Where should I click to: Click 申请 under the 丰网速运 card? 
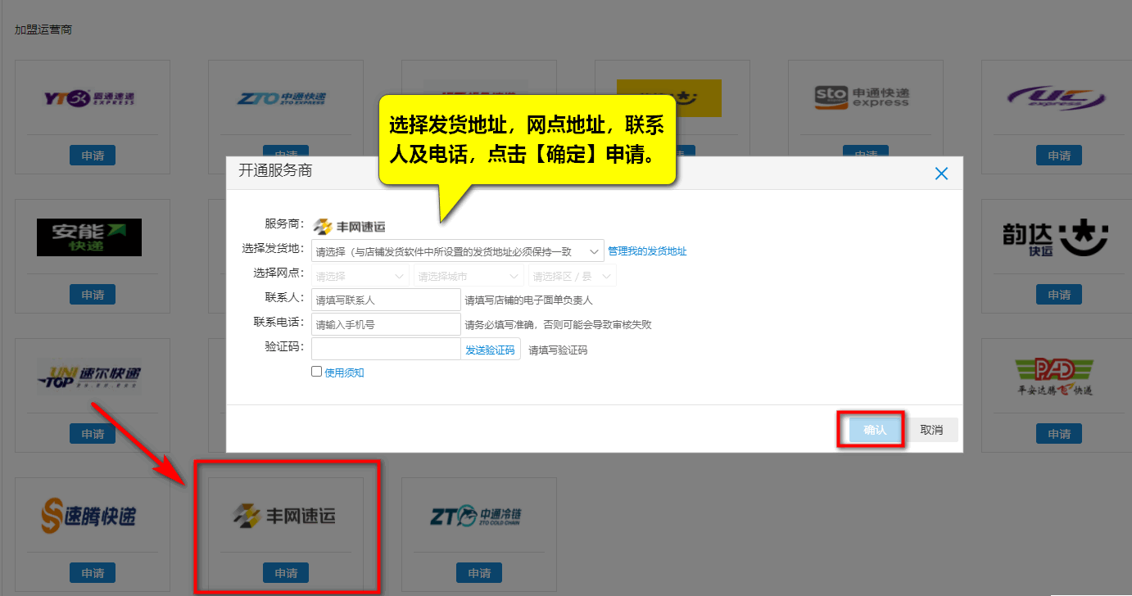286,573
